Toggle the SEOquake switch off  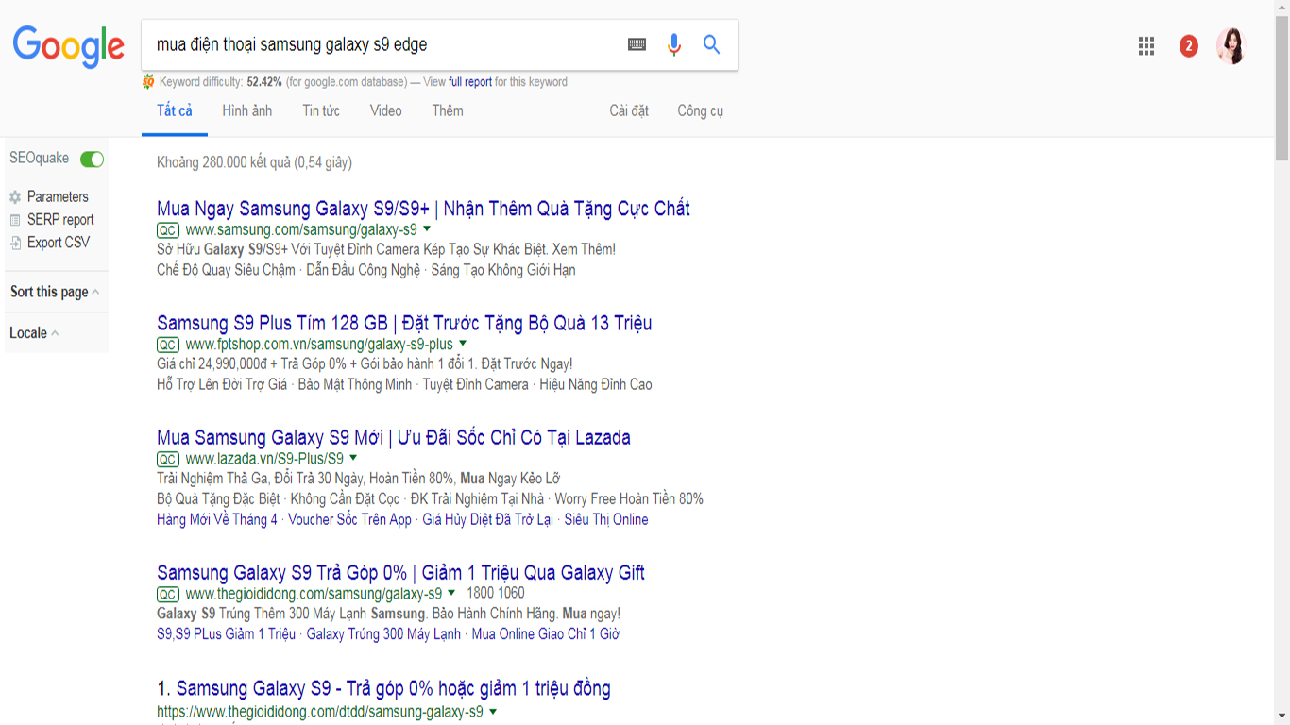click(93, 159)
